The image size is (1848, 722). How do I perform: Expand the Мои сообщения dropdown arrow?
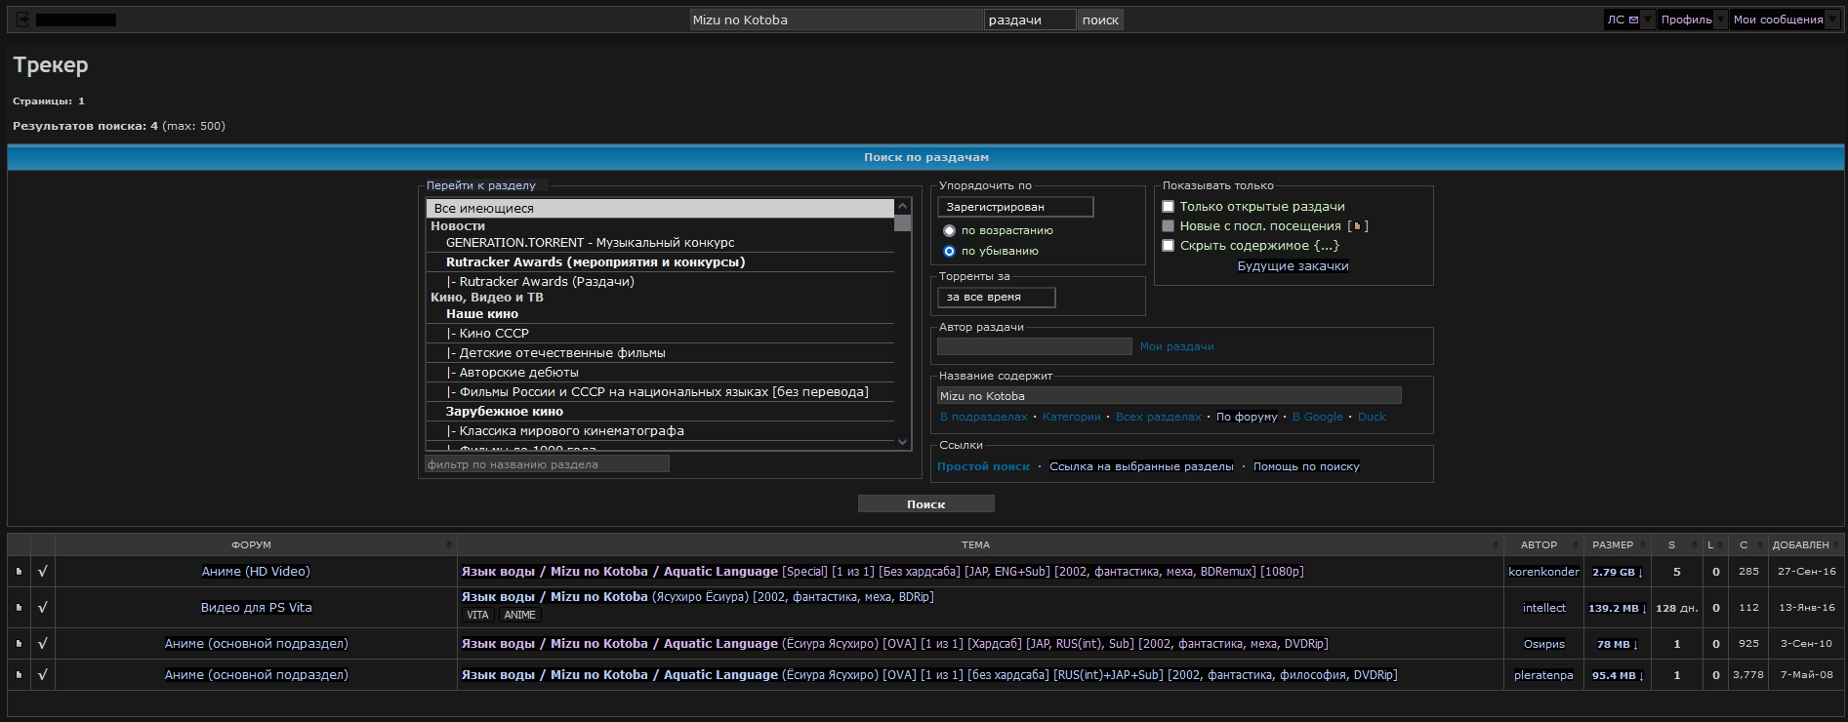coord(1831,20)
